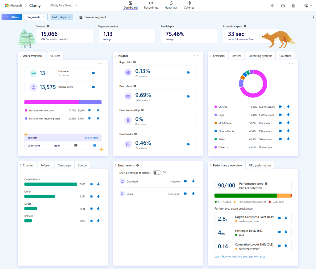Screen dimensions: 316x269
Task: Open recordings for Download smart event
Action: (185, 181)
